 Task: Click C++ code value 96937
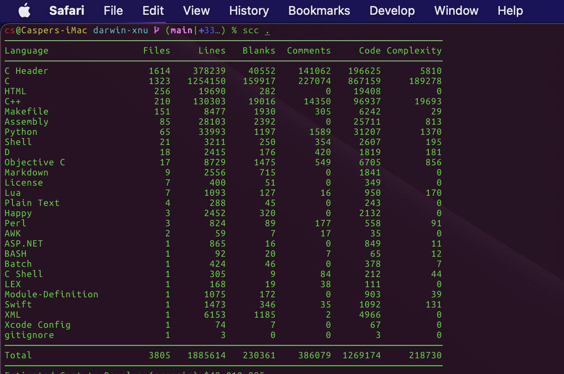[367, 102]
